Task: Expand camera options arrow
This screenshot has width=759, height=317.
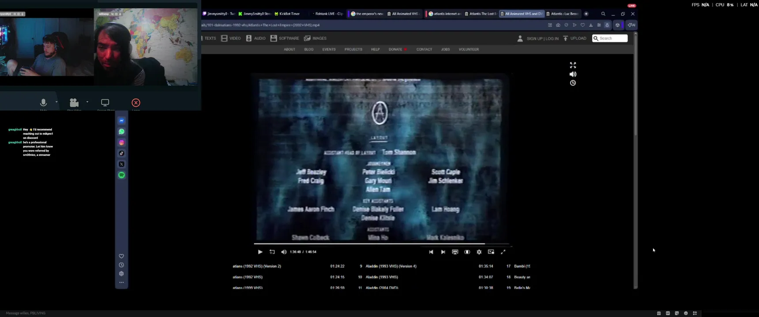Action: pyautogui.click(x=87, y=102)
